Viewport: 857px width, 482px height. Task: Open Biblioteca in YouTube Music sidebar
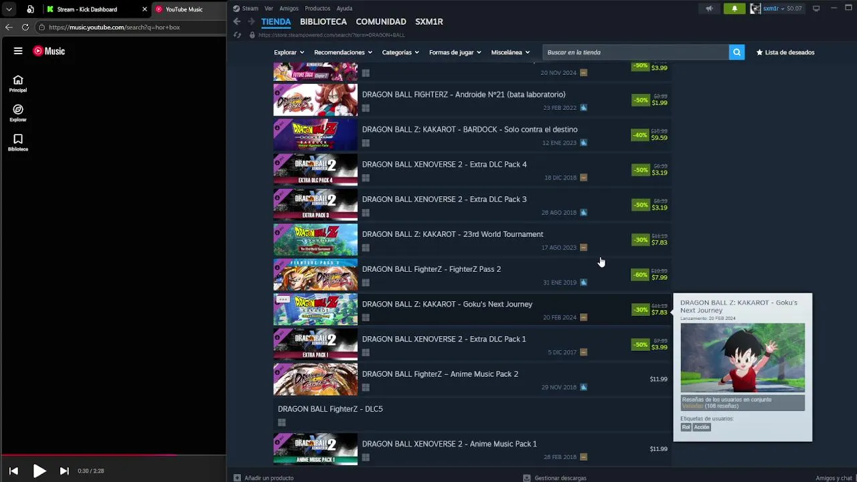click(18, 143)
